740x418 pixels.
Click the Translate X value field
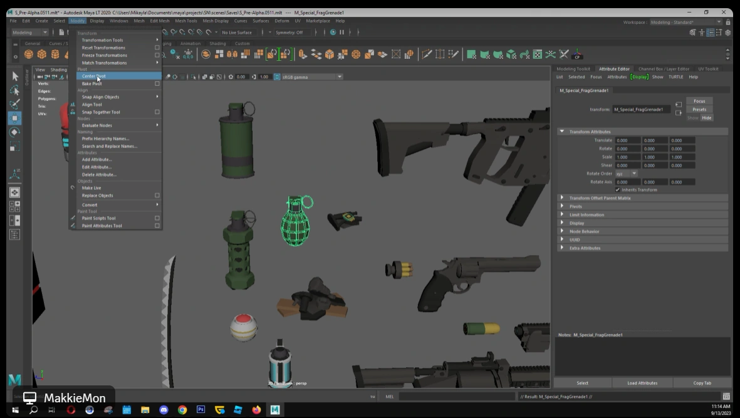627,140
